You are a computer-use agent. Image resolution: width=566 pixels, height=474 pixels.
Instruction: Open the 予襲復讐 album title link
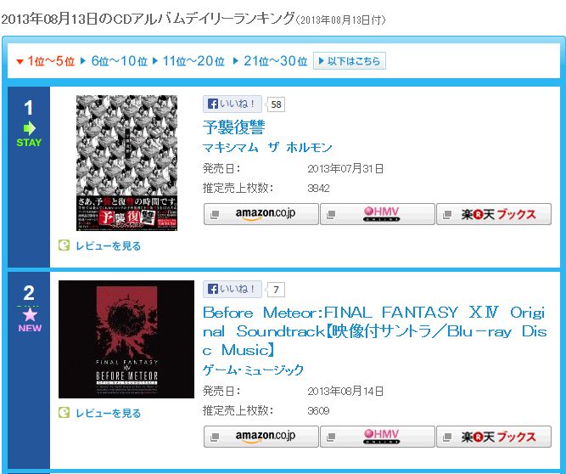click(234, 127)
